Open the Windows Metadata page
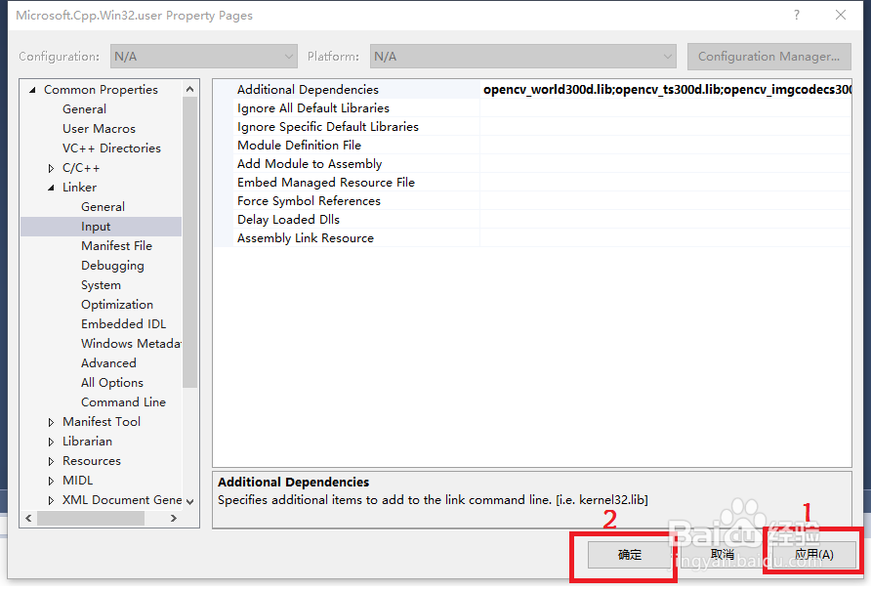The width and height of the screenshot is (871, 591). click(131, 344)
